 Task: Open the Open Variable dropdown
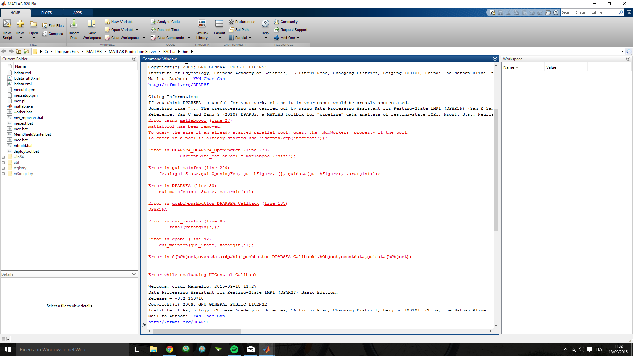click(122, 30)
